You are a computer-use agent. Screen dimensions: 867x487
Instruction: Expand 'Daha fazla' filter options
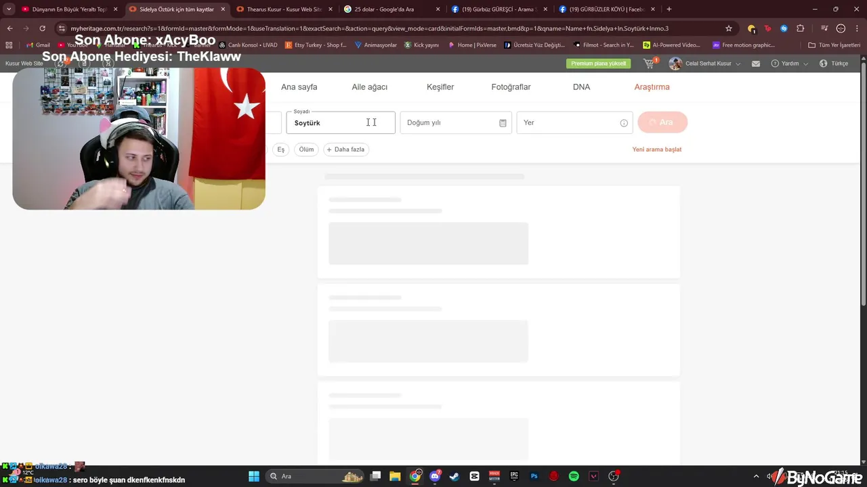click(346, 149)
